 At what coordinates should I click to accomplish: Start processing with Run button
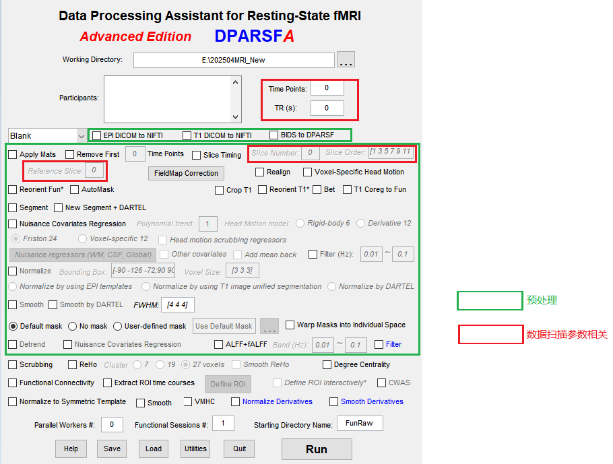click(317, 449)
